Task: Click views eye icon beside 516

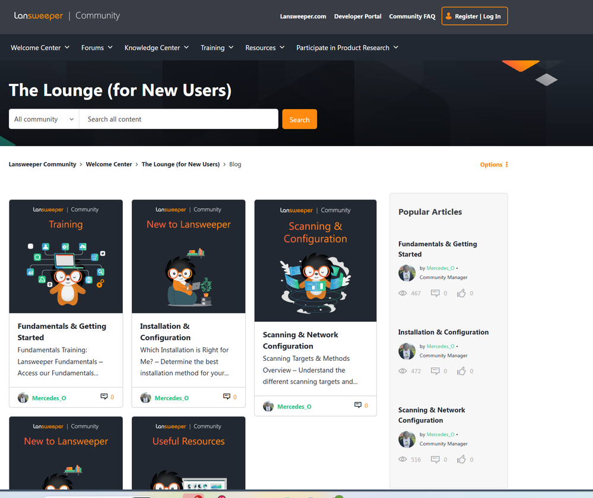Action: point(403,459)
